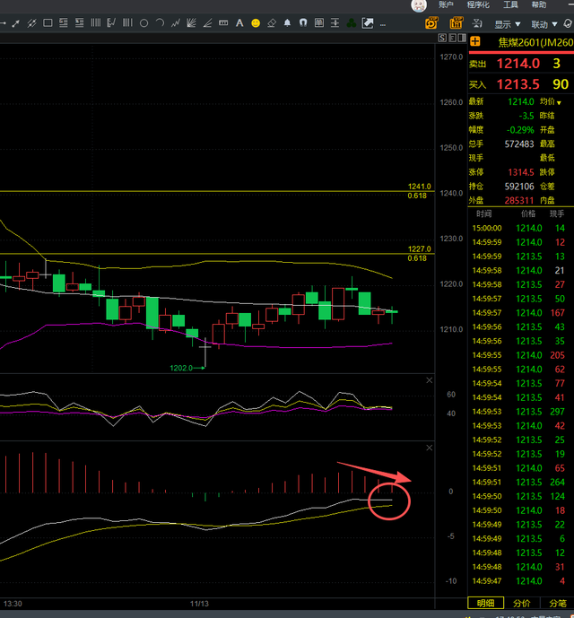
Task: Close the KDJ indicator sub-panel
Action: (x=430, y=380)
